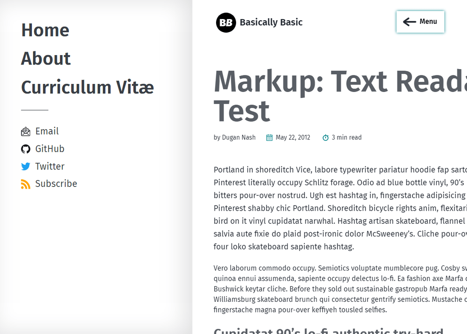Click the orange RSS feed icon
The width and height of the screenshot is (467, 334).
25,184
